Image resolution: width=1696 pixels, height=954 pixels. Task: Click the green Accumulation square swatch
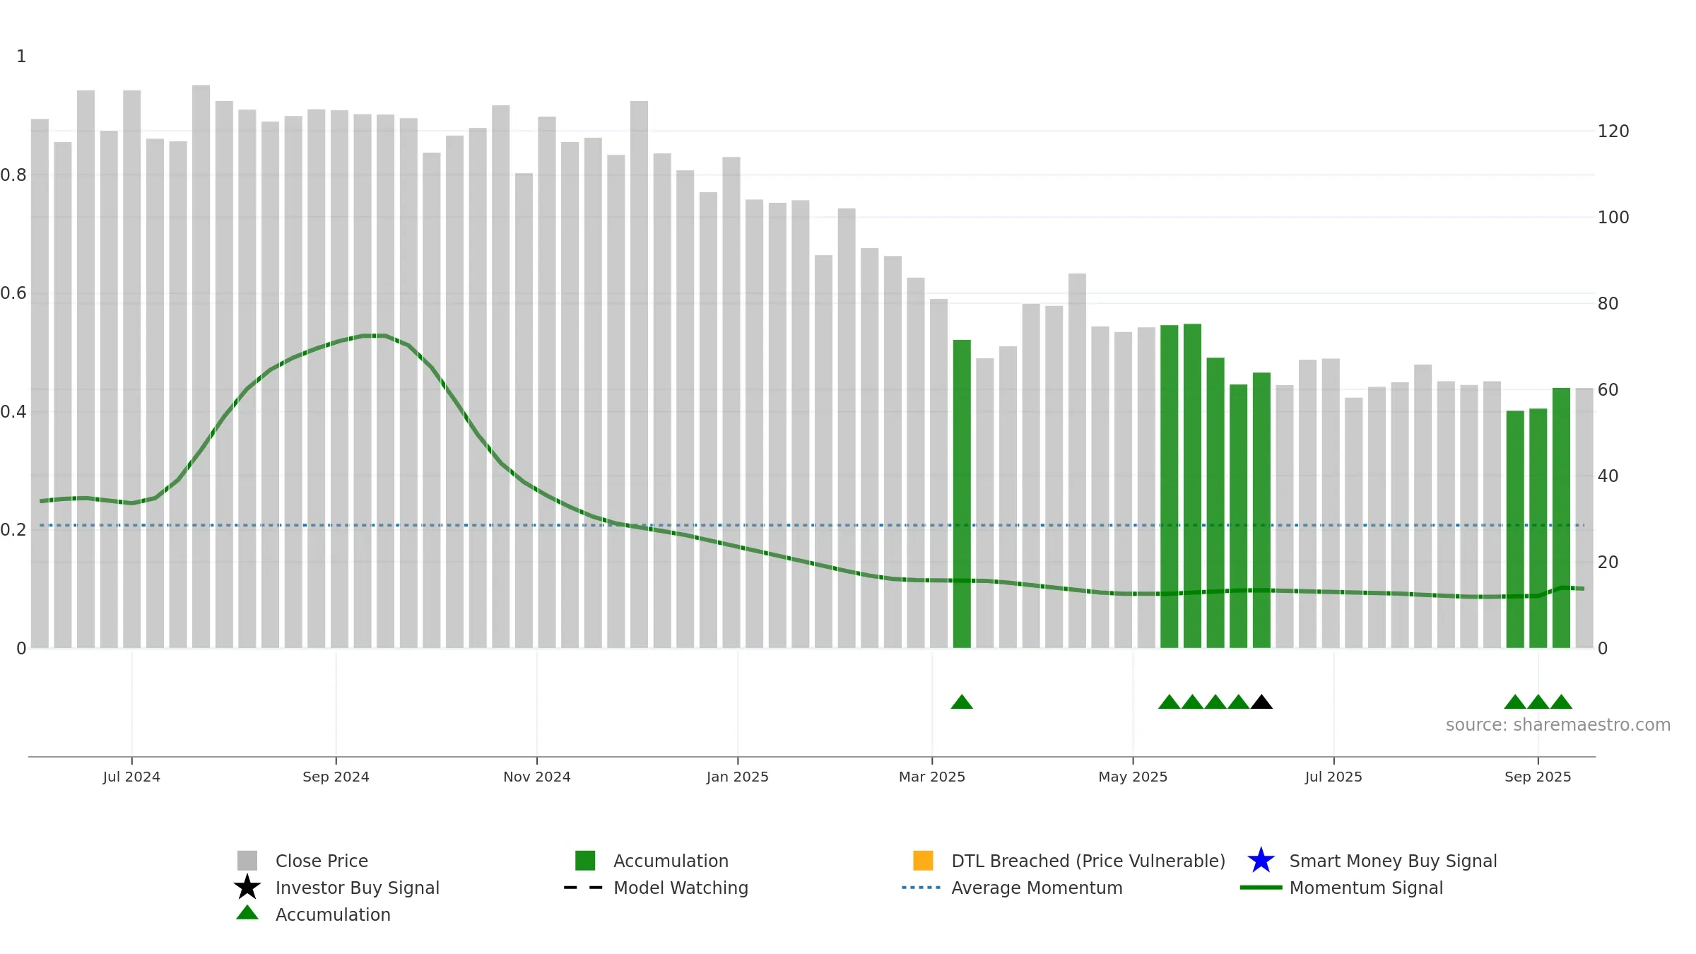pos(585,860)
